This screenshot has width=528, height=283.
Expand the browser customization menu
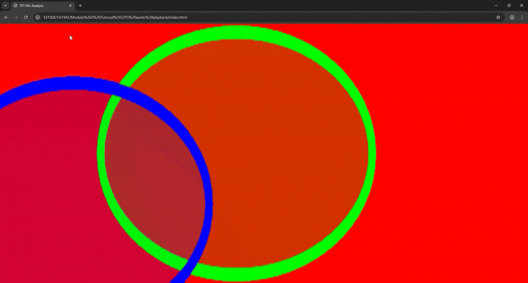tap(522, 17)
